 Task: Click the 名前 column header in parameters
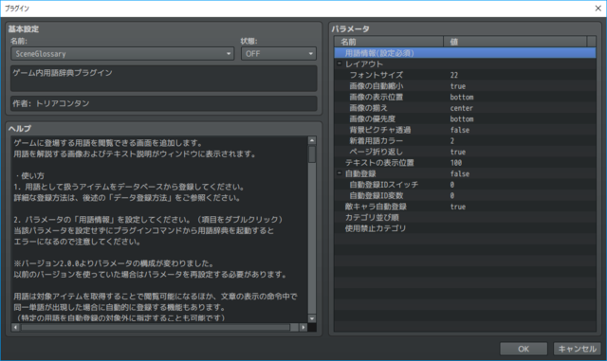[x=389, y=42]
